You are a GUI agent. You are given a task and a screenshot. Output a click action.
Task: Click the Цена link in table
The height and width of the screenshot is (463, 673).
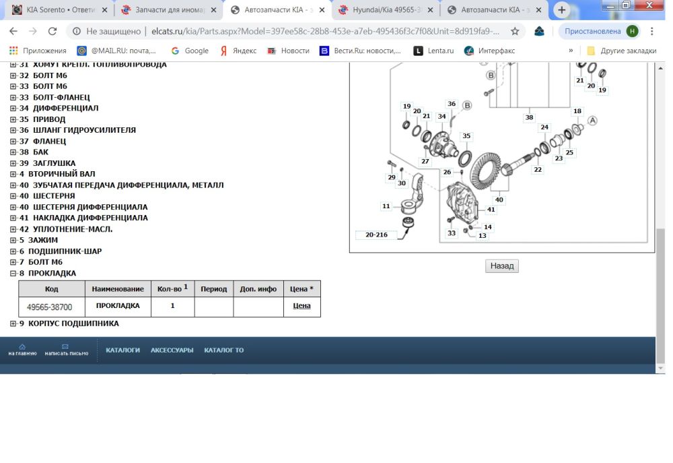(302, 306)
